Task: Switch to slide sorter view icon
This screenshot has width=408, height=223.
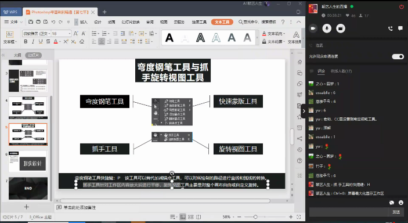Action: (191, 217)
